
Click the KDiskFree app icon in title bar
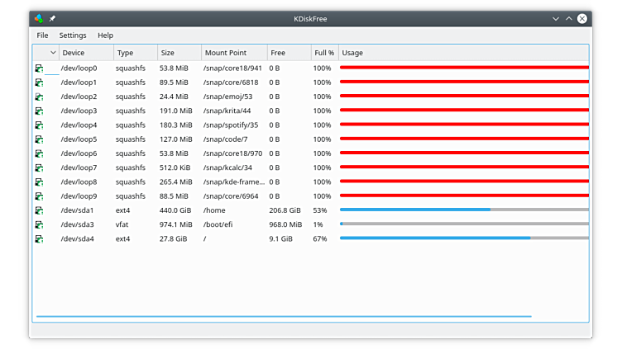(x=39, y=18)
